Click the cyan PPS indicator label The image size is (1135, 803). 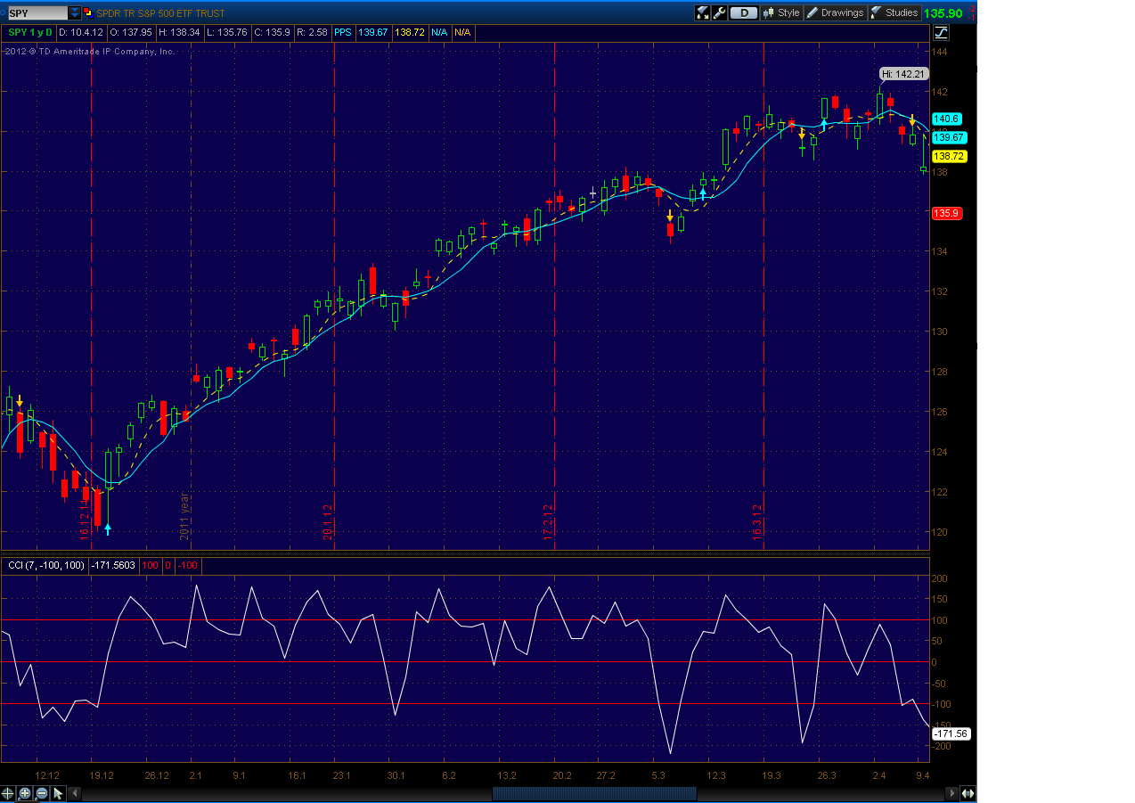[342, 32]
